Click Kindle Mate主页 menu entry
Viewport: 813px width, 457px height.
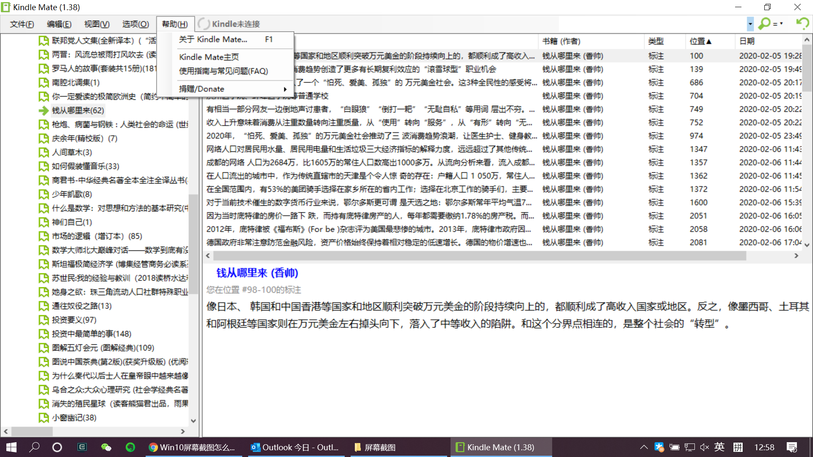click(x=209, y=57)
